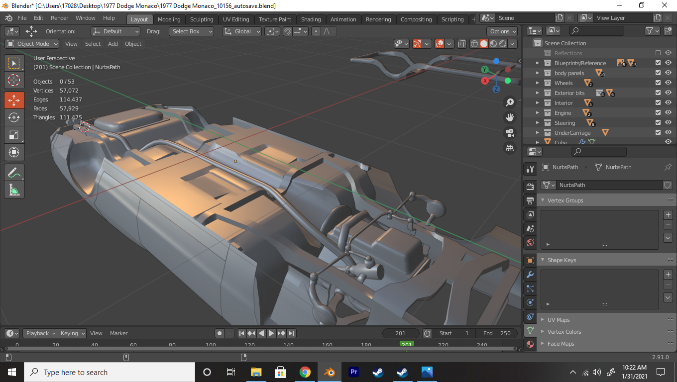Add a new vertex group
Viewport: 677px width, 382px height.
pyautogui.click(x=668, y=215)
